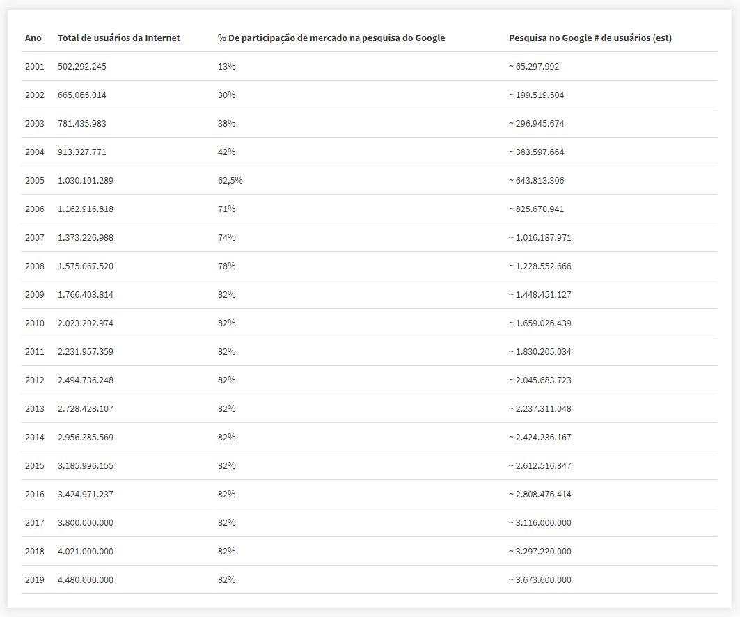Click the estimate ~ 383.597.664
This screenshot has height=617, width=740.
(x=536, y=152)
